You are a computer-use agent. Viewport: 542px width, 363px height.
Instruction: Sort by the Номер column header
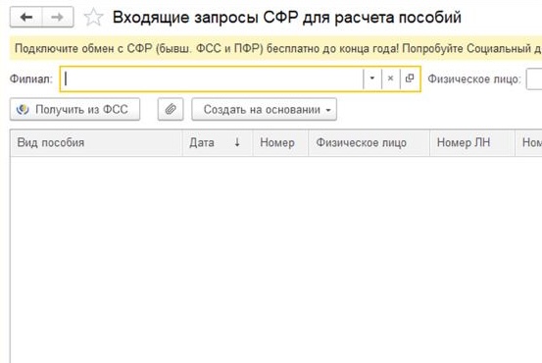(280, 142)
